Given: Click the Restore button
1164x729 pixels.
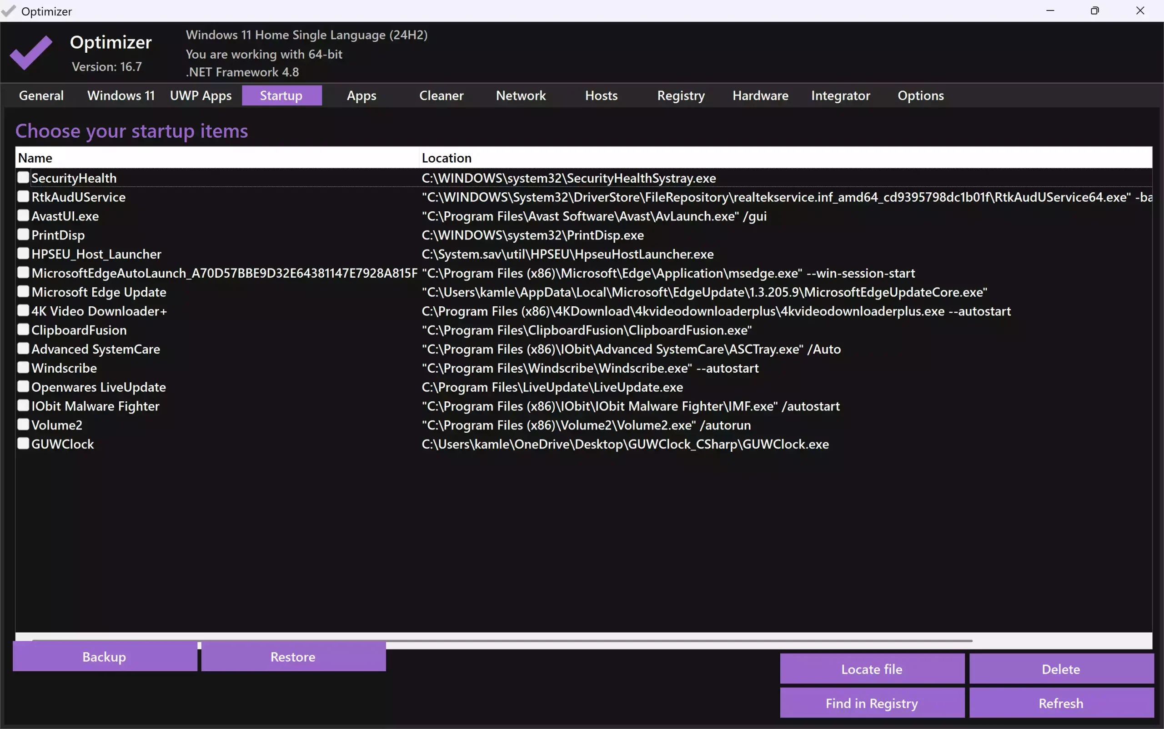Looking at the screenshot, I should (x=293, y=657).
